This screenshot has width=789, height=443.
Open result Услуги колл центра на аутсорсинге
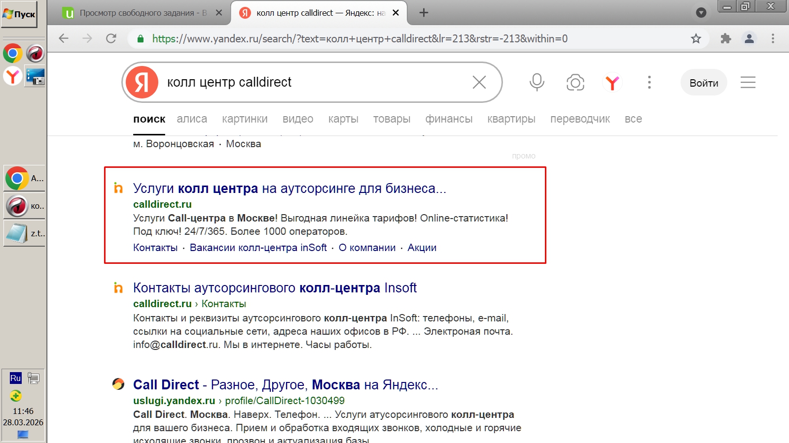289,189
